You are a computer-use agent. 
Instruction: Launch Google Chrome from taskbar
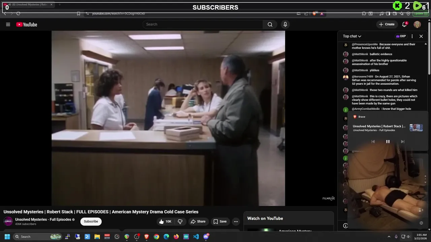click(x=156, y=237)
